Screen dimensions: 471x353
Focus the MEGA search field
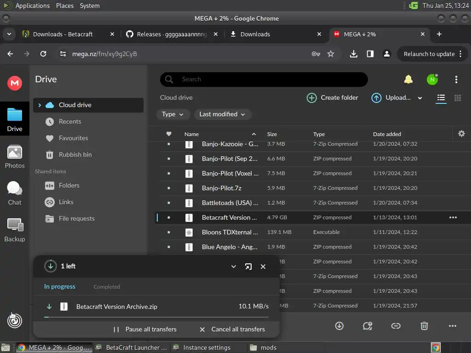click(264, 79)
